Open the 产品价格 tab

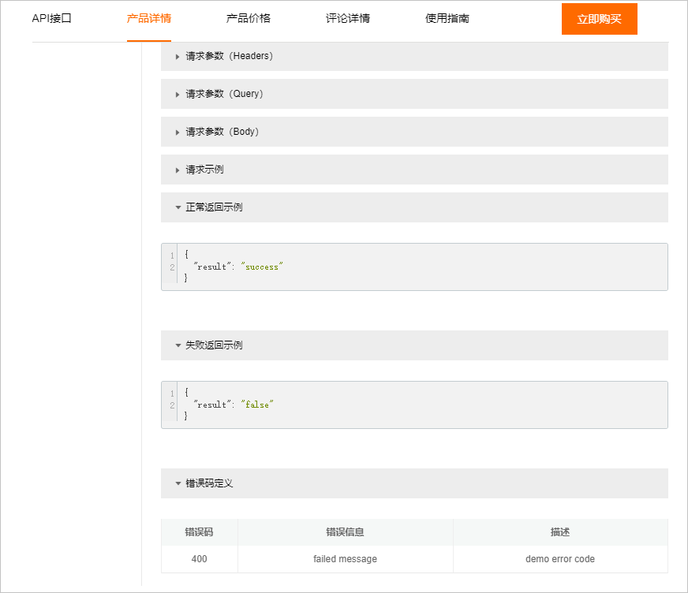click(x=249, y=18)
